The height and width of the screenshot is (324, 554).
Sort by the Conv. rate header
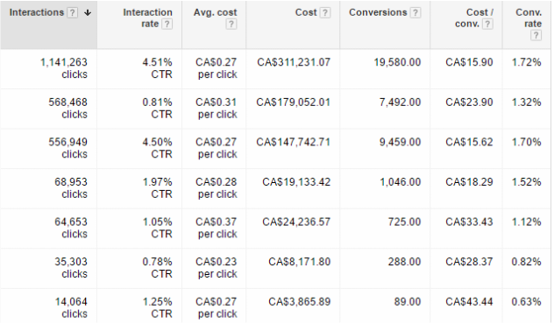pos(529,18)
